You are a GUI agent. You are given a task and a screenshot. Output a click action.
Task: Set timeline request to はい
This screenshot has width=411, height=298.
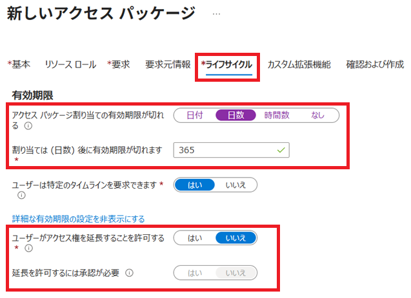(x=194, y=185)
